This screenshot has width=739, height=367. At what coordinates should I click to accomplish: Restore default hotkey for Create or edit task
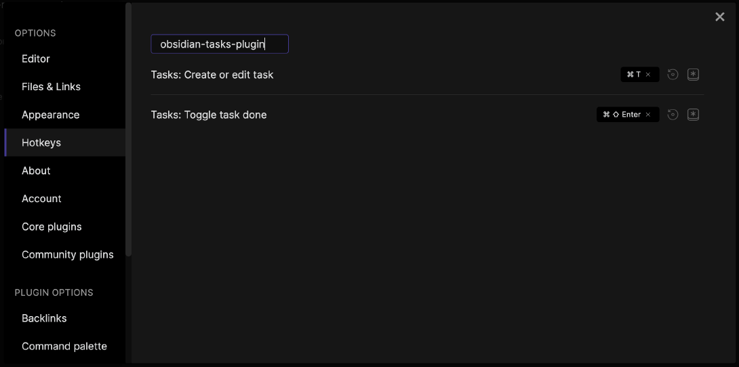coord(673,75)
